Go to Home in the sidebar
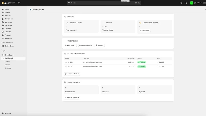This screenshot has height=116, width=206. [7, 9]
